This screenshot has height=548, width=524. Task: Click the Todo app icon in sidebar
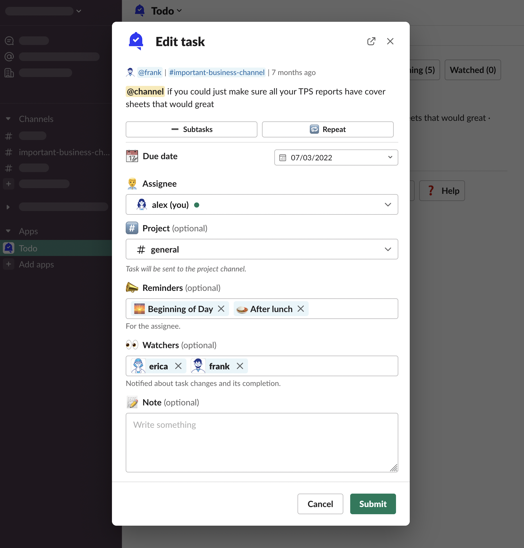click(9, 248)
